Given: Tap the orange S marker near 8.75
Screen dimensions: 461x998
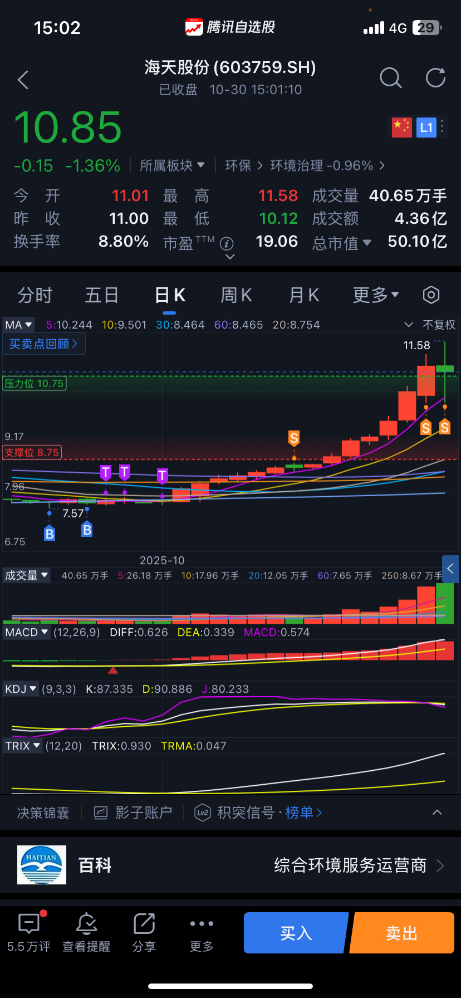Looking at the screenshot, I should (294, 438).
